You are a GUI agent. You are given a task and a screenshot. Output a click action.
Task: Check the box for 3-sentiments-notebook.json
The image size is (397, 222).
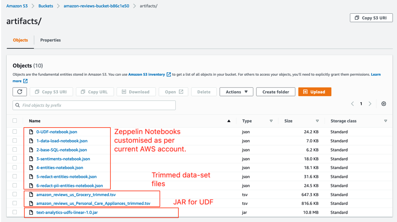tap(15, 158)
